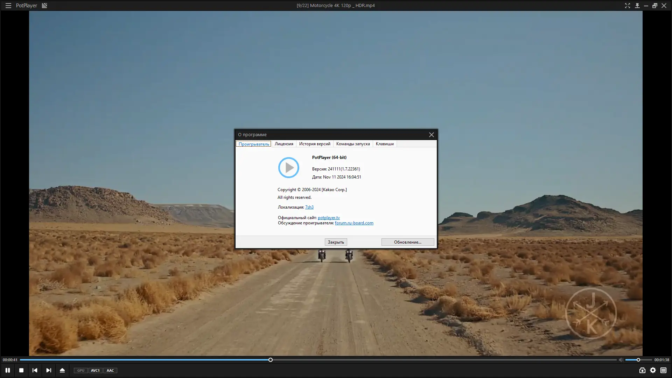Switch to the Лицензия tab
The width and height of the screenshot is (672, 378).
(x=284, y=144)
